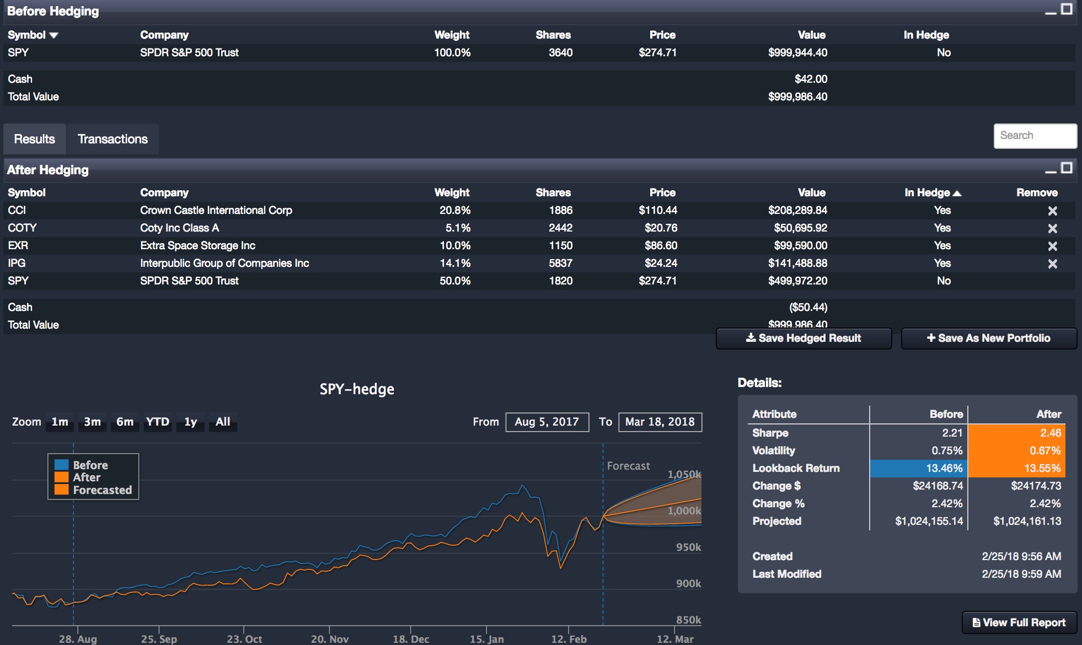Switch to the Transactions tab
The height and width of the screenshot is (645, 1082).
113,138
